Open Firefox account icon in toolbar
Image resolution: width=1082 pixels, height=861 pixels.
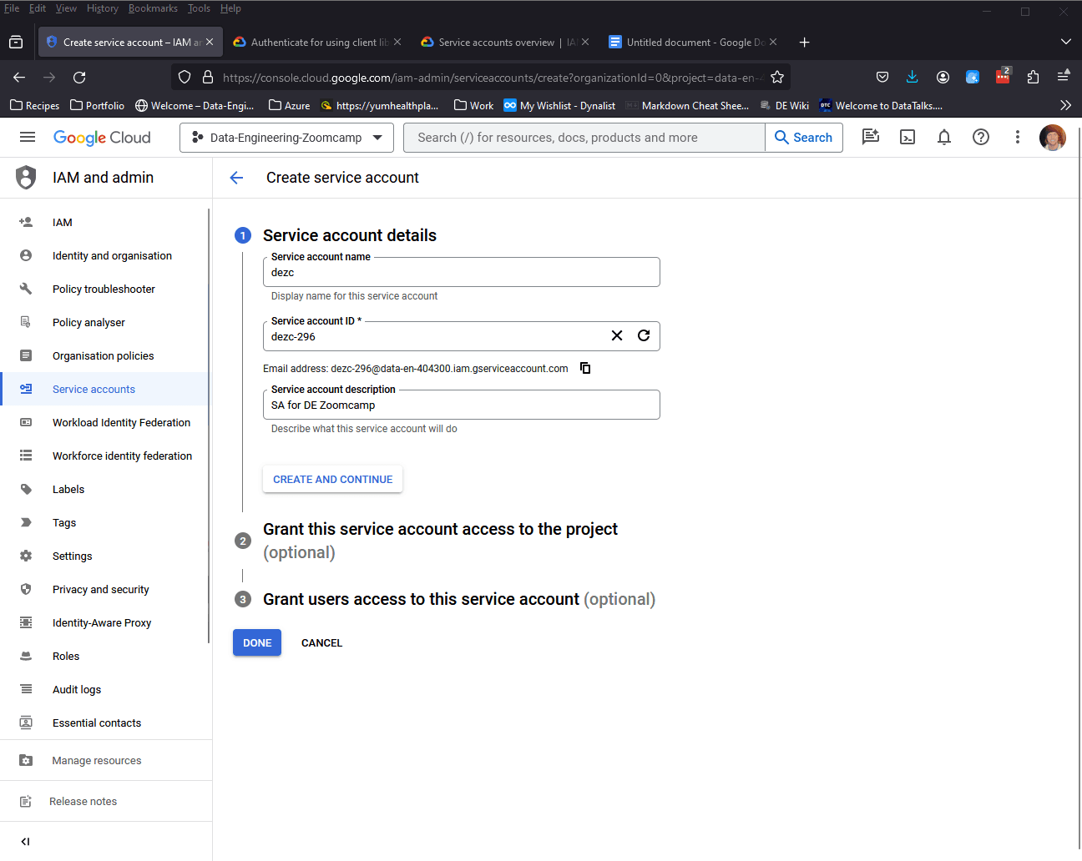tap(943, 77)
